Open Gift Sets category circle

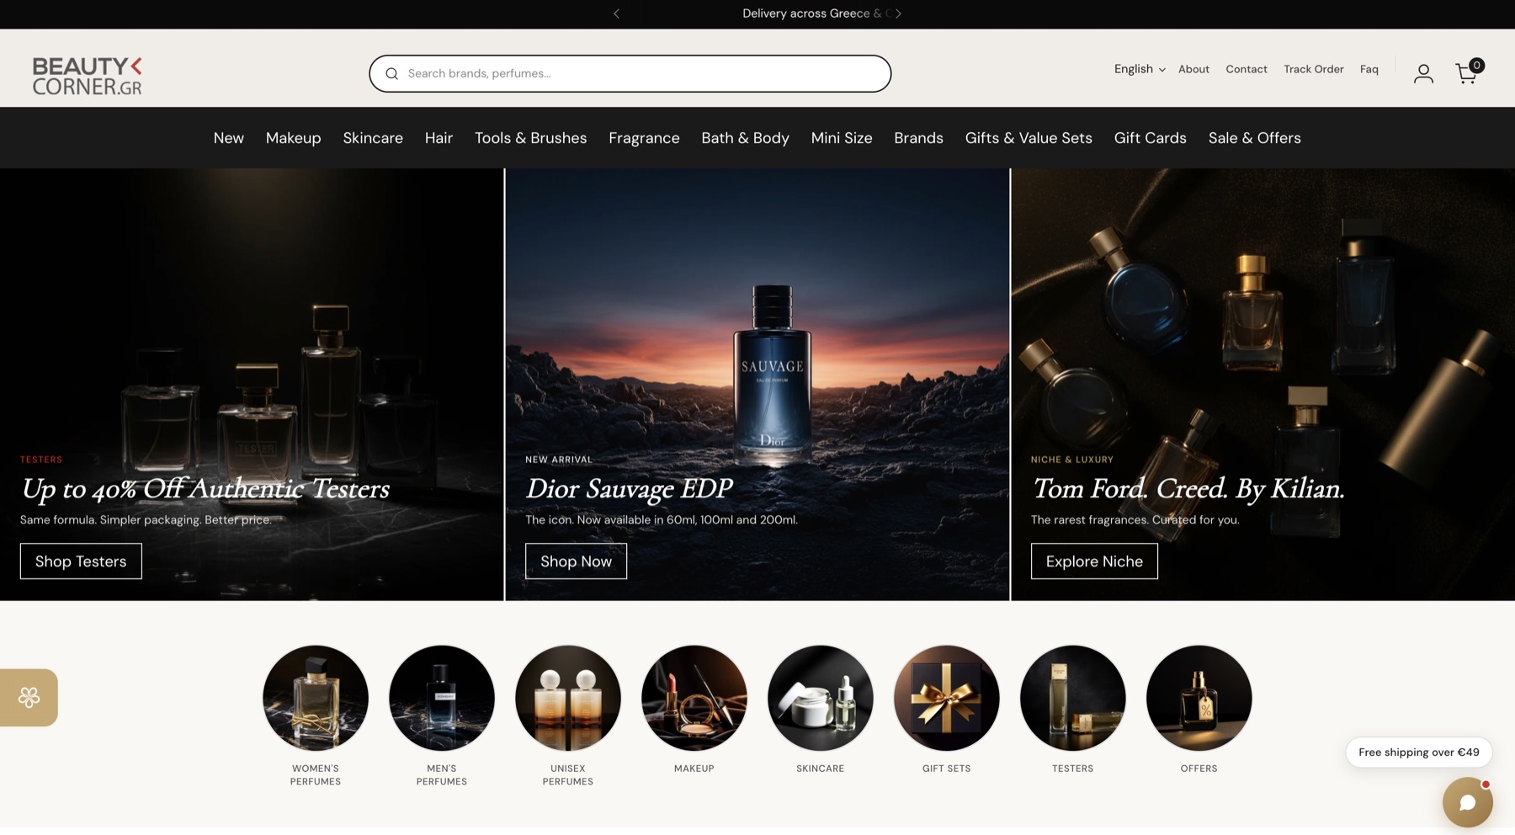coord(947,698)
